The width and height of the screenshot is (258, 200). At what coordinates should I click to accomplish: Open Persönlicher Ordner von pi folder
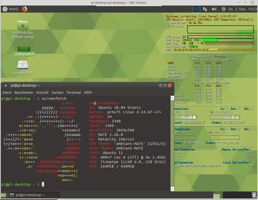tap(23, 25)
